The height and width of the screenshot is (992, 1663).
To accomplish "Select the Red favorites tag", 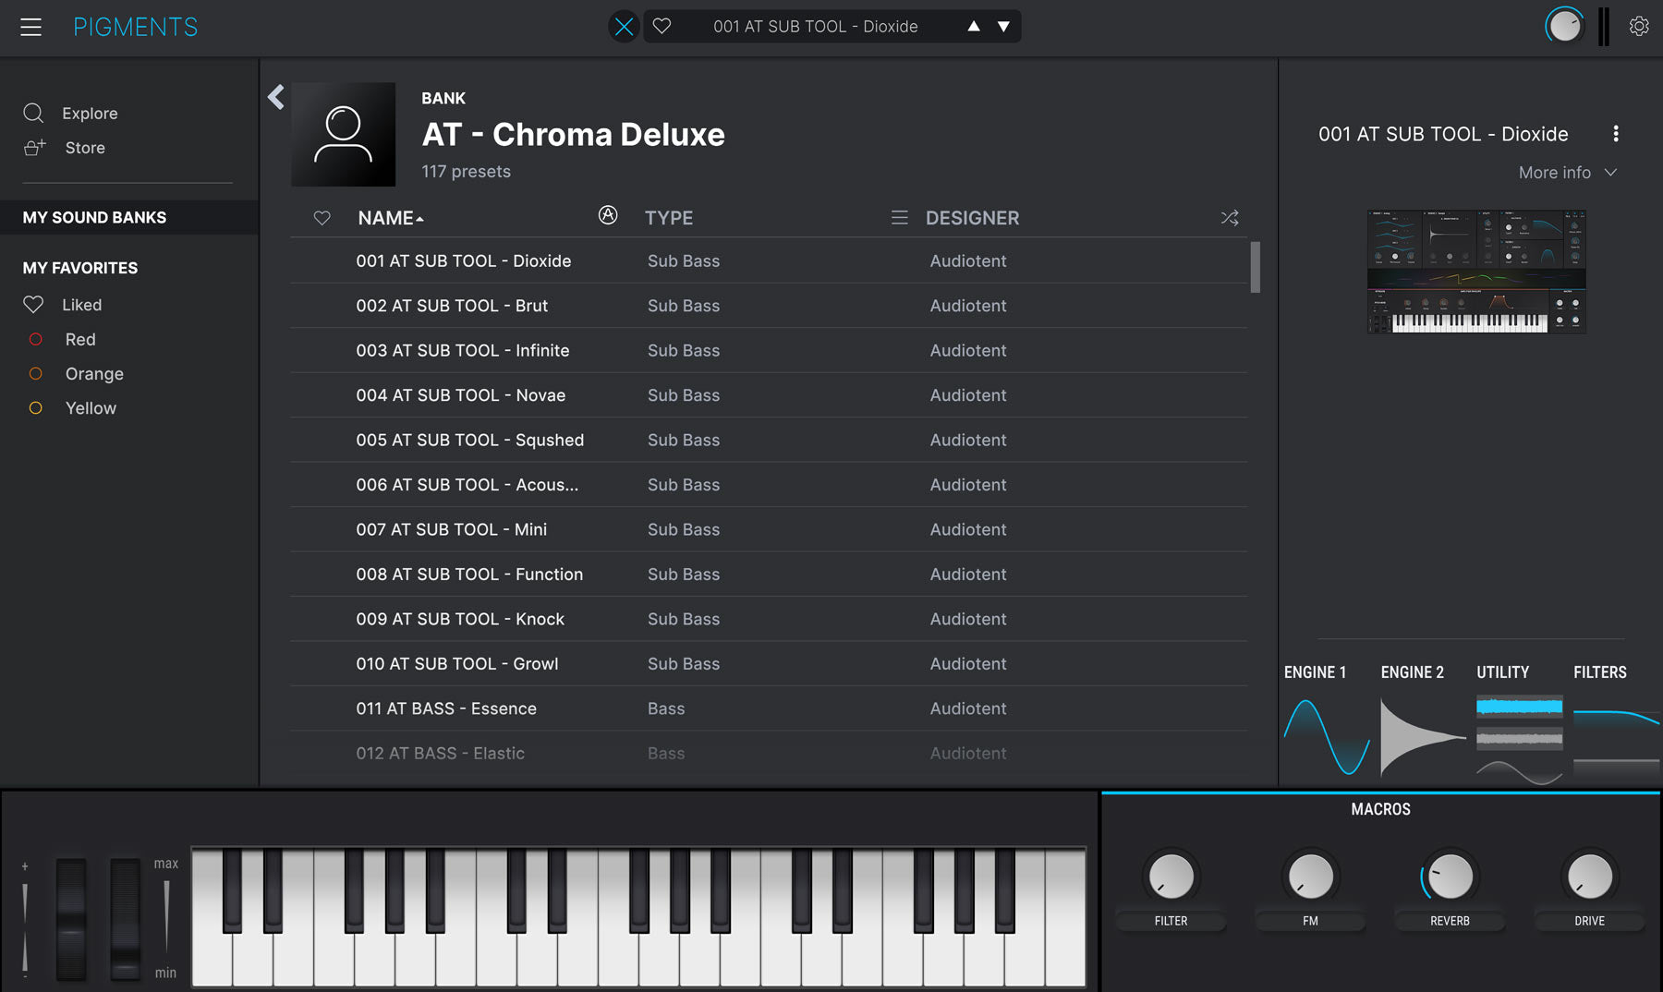I will coord(79,339).
